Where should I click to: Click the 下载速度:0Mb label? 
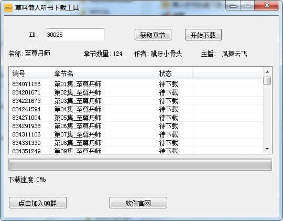(x=27, y=180)
